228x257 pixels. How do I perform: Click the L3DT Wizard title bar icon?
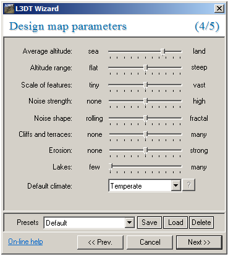[x=9, y=9]
